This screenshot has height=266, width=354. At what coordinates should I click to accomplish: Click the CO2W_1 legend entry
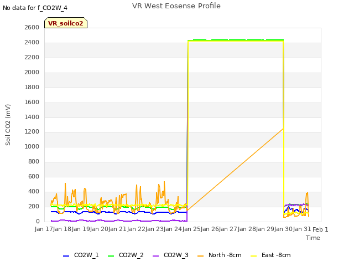tap(81, 255)
